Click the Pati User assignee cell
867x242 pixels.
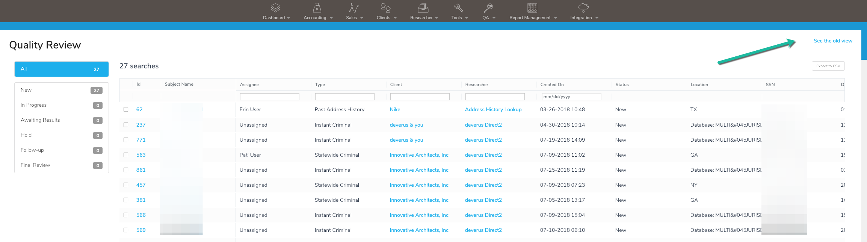point(250,155)
